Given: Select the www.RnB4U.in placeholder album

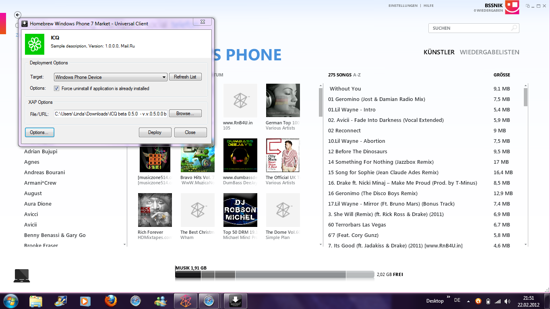Looking at the screenshot, I should 240,101.
